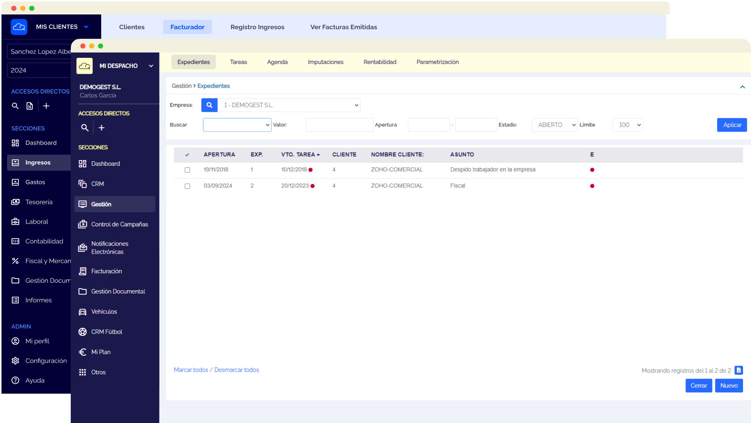The height and width of the screenshot is (423, 751).
Task: Open Clientes tab in Mis Clientes window
Action: [132, 27]
